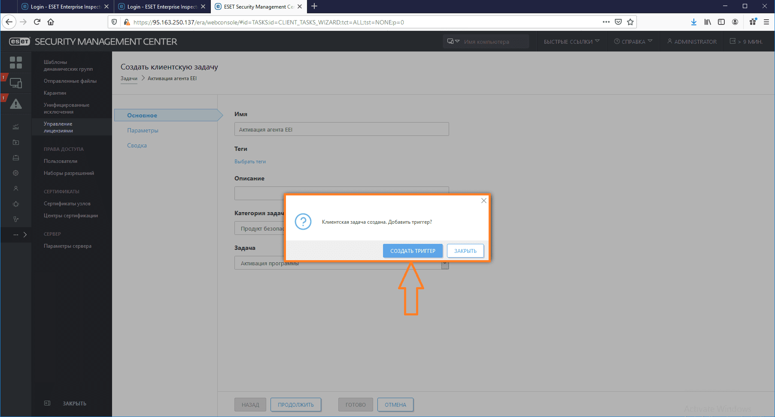Open the Tasks folder-play icon

tap(16, 142)
